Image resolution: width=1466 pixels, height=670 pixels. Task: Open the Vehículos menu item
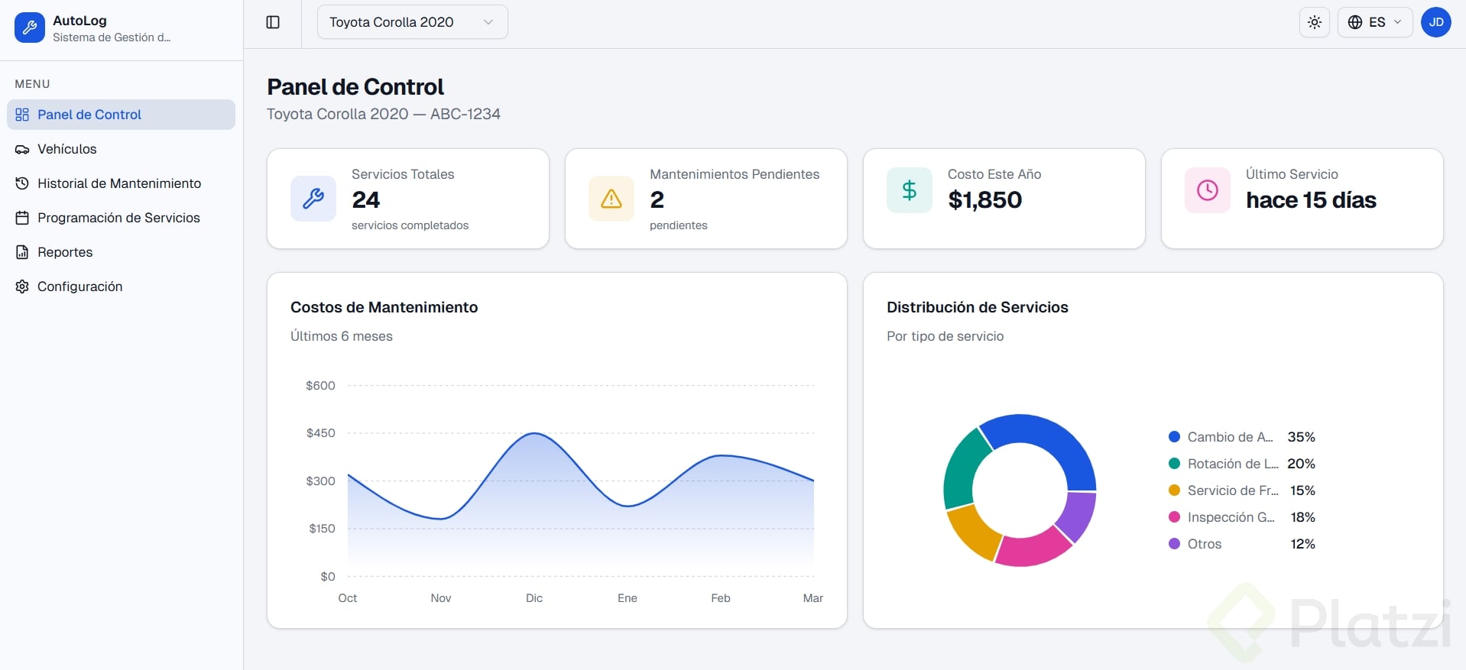click(67, 149)
